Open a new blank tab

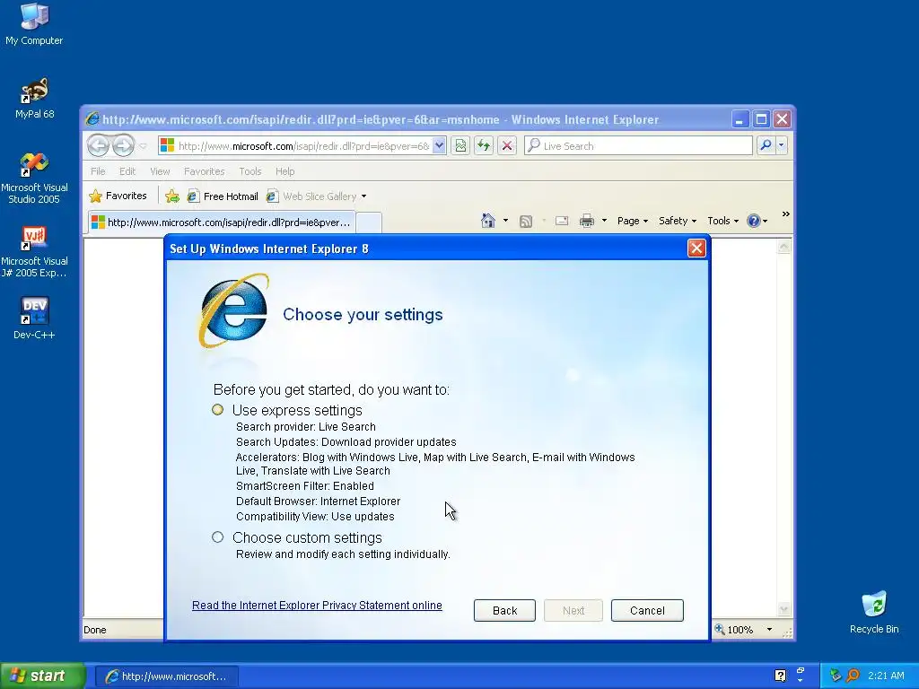pos(369,223)
